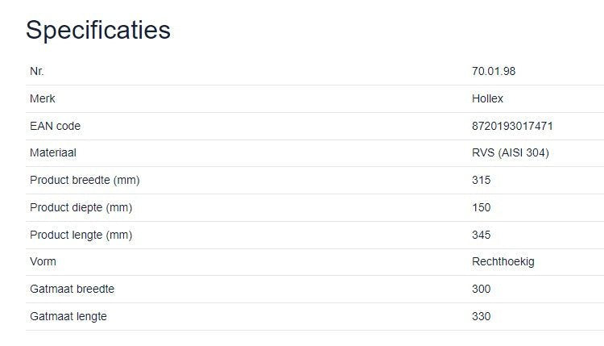Click the Hollex brand value
This screenshot has height=346, width=604.
(x=487, y=98)
